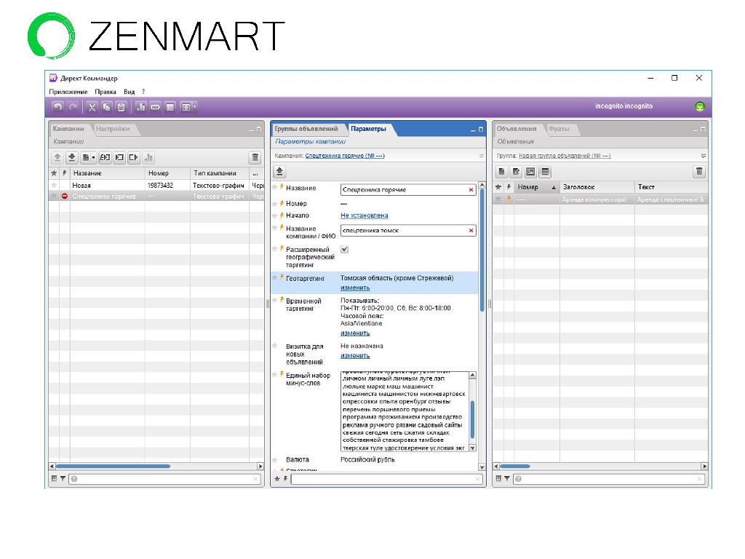
Task: Open the Вид menu
Action: coord(130,92)
